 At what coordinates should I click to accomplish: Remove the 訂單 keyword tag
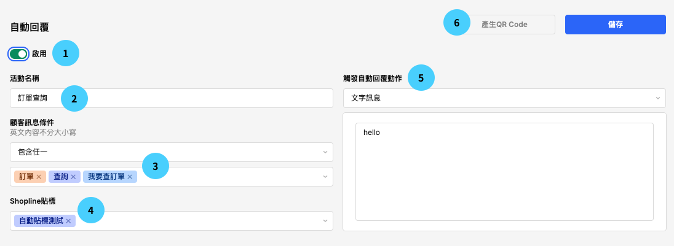39,177
